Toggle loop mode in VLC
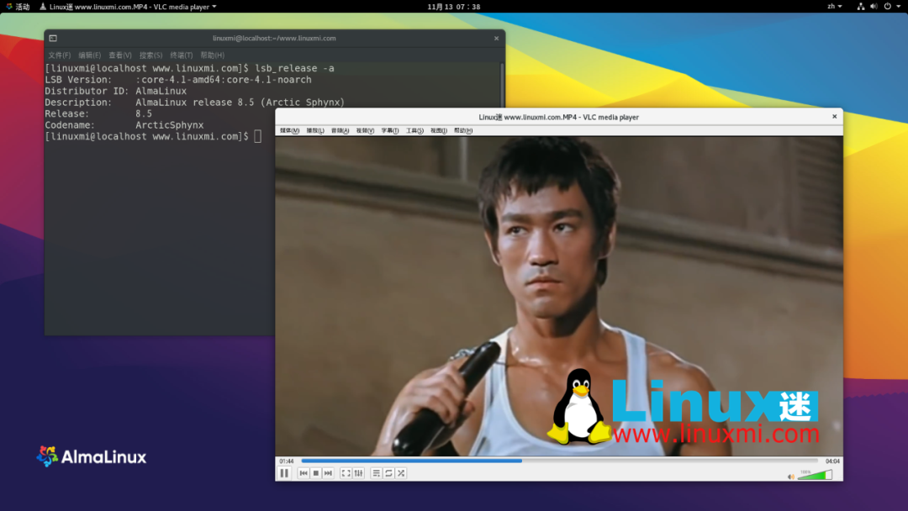 pos(389,473)
